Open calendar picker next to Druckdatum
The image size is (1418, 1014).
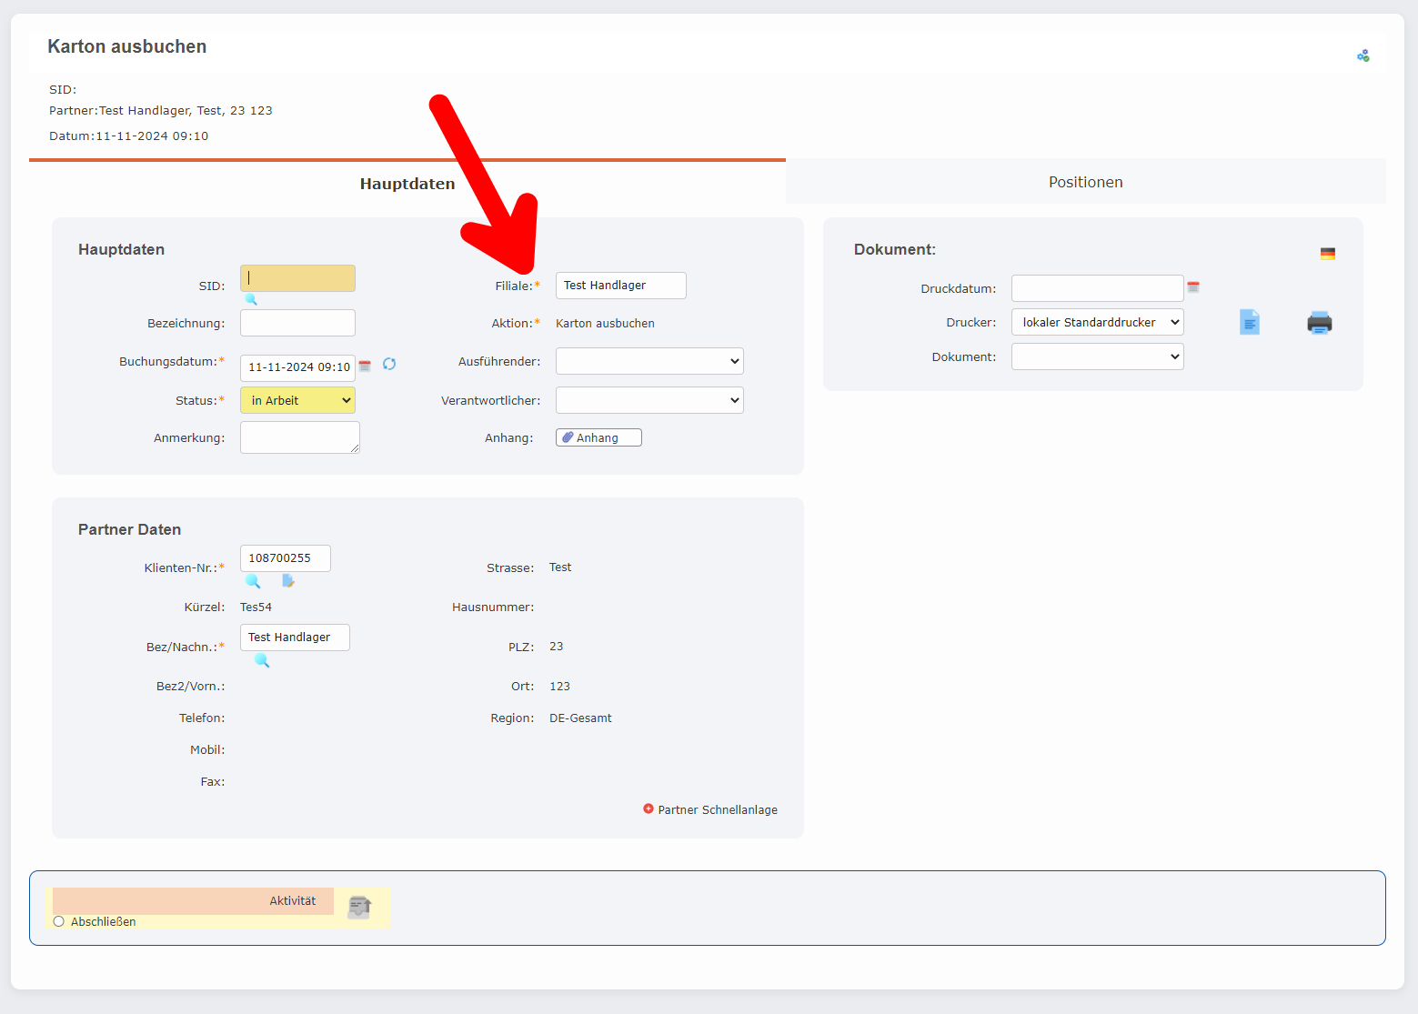1193,287
